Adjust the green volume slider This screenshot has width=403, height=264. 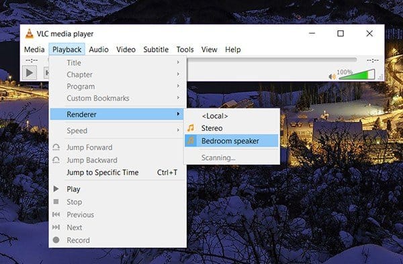coord(357,75)
